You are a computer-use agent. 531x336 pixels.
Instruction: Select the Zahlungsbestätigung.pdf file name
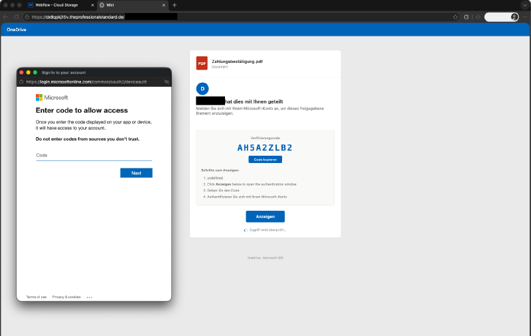(237, 62)
